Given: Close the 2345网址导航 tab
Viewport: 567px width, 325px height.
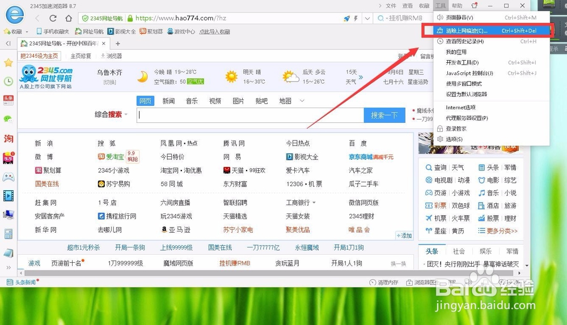Looking at the screenshot, I should (x=104, y=44).
